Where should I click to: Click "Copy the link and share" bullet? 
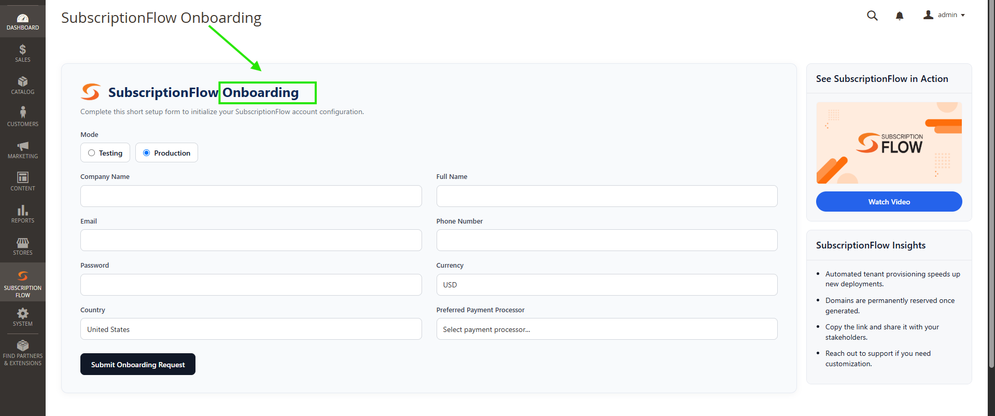click(x=882, y=332)
